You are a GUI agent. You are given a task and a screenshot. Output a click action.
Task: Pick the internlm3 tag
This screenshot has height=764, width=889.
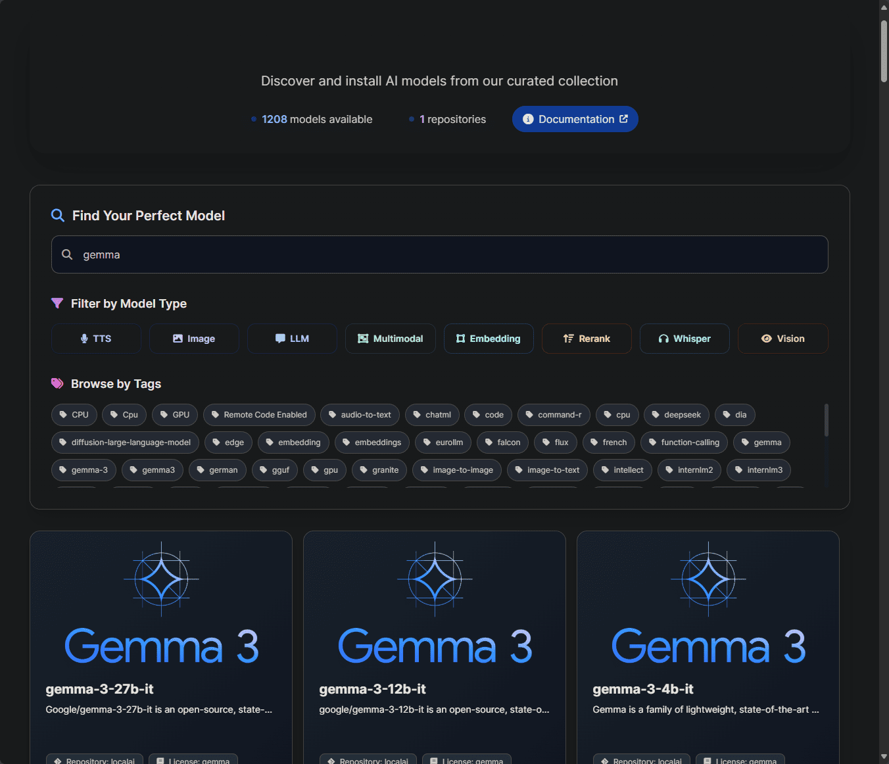(x=759, y=470)
